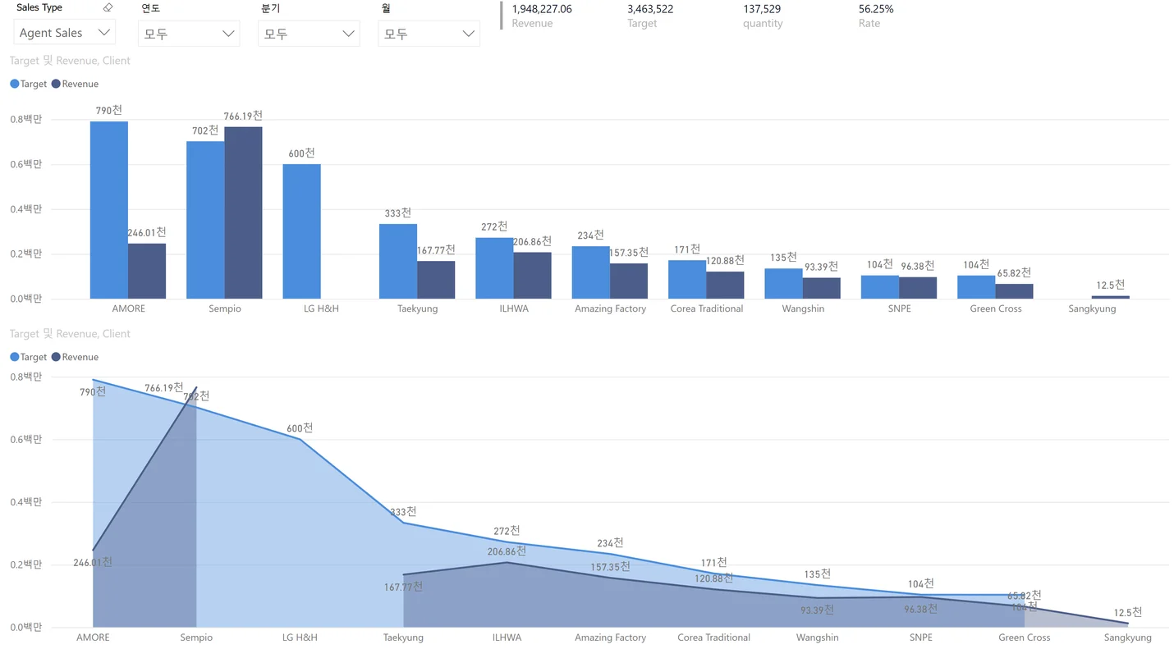
Task: Click the area chart title Target 및 Revenue, Client
Action: tap(70, 334)
